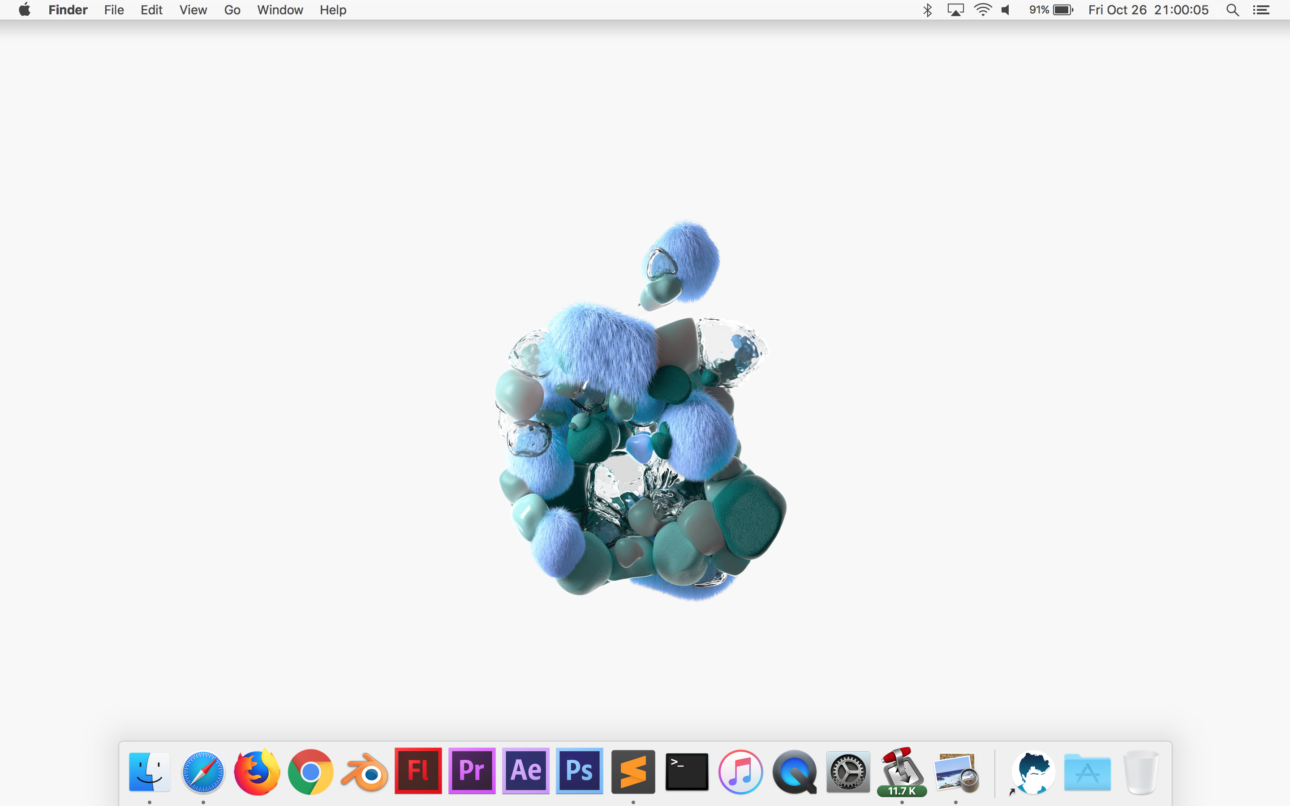The image size is (1290, 806).
Task: Open the Applications folder stack
Action: 1088,772
